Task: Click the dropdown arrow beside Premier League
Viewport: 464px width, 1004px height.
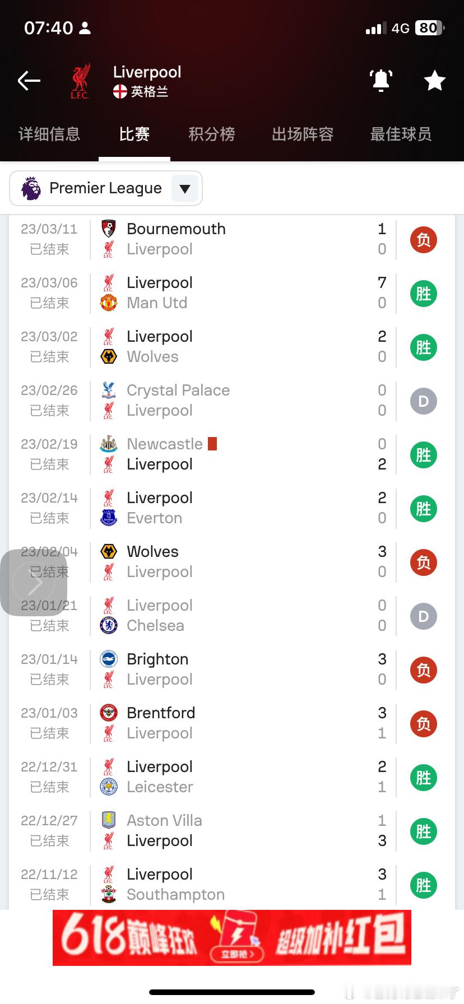Action: point(185,189)
